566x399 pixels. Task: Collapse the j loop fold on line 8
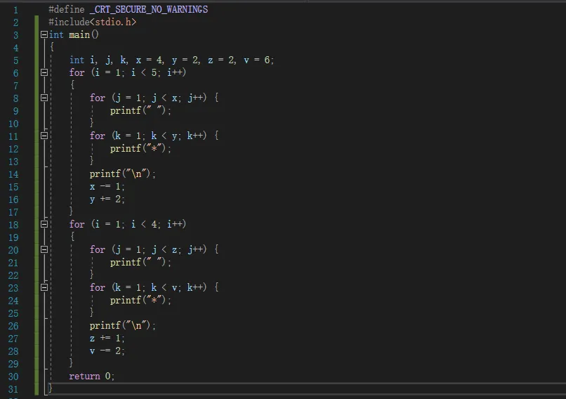pyautogui.click(x=44, y=98)
